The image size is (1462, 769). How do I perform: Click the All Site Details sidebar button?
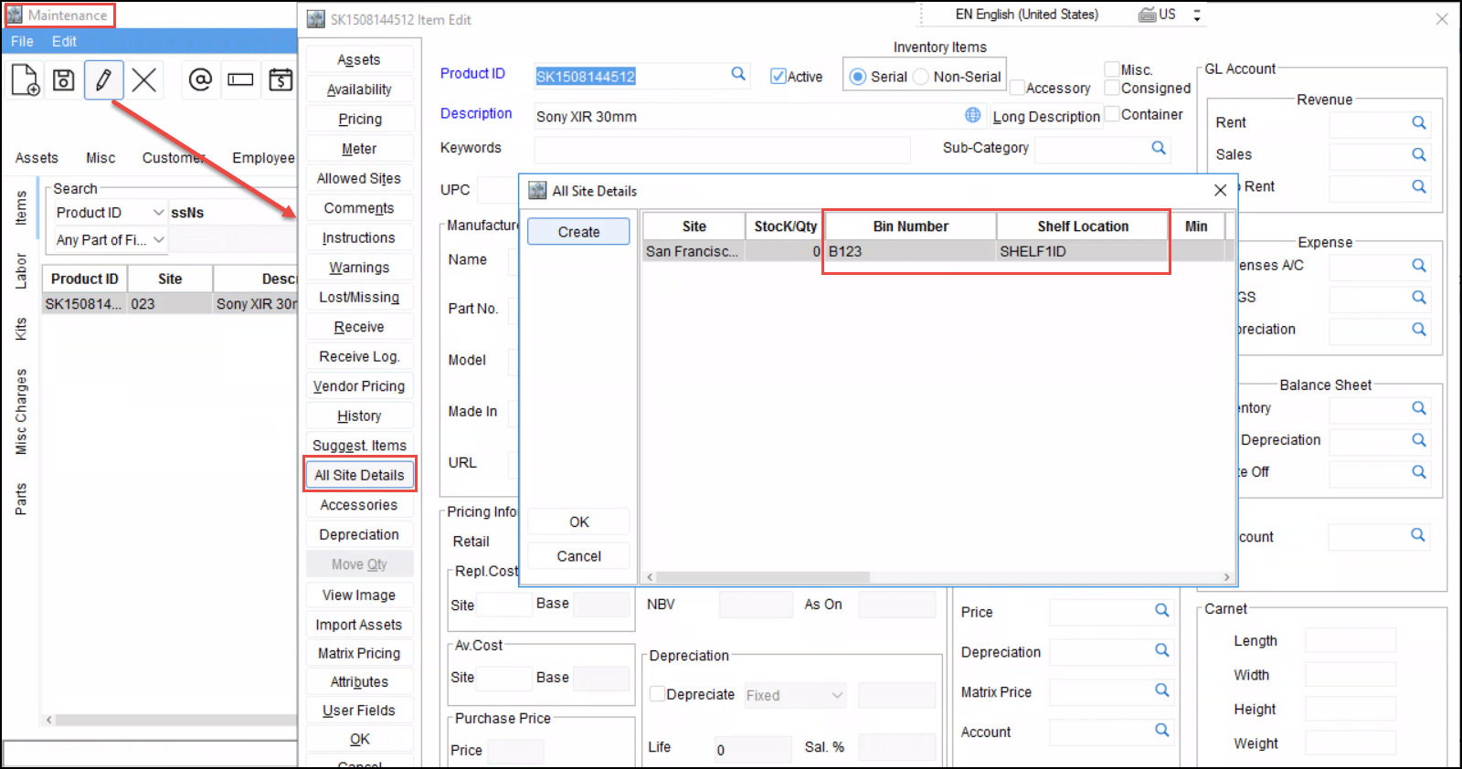[359, 475]
